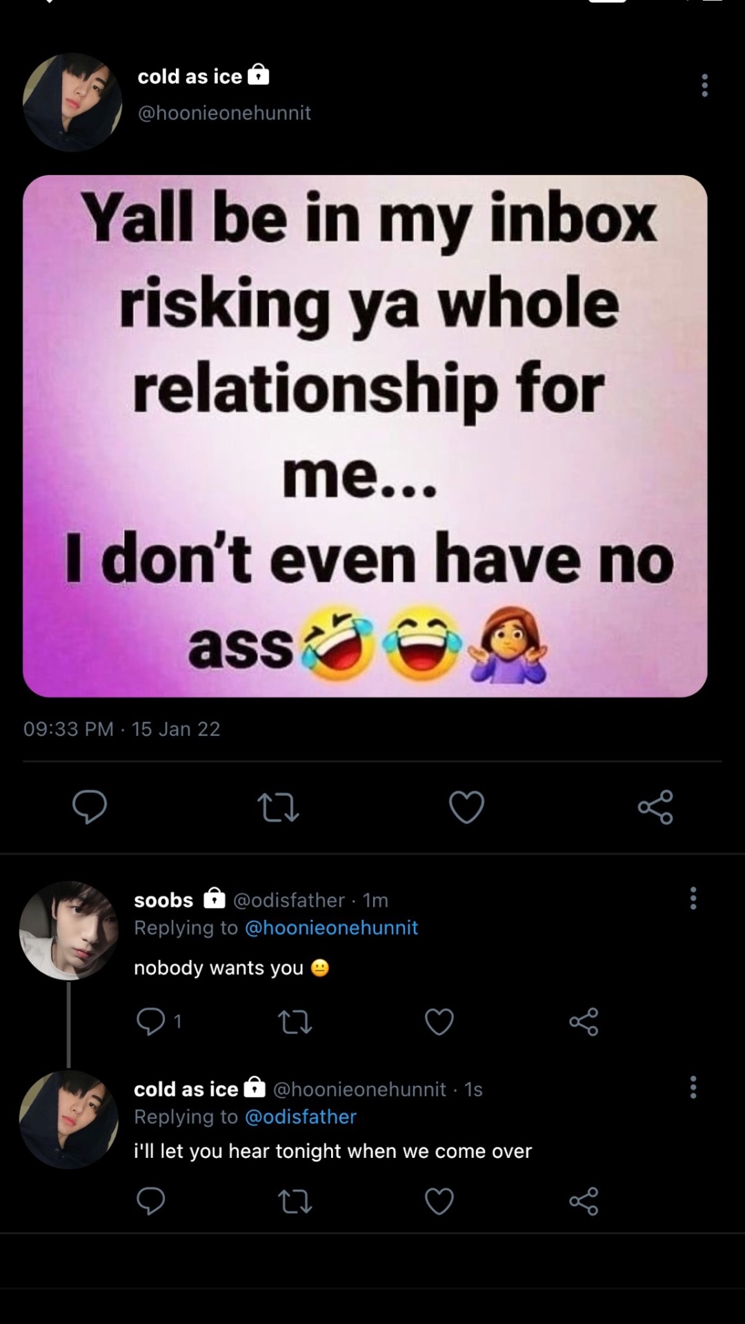Like the 'i'll let you hear tonight' reply

(x=439, y=1201)
